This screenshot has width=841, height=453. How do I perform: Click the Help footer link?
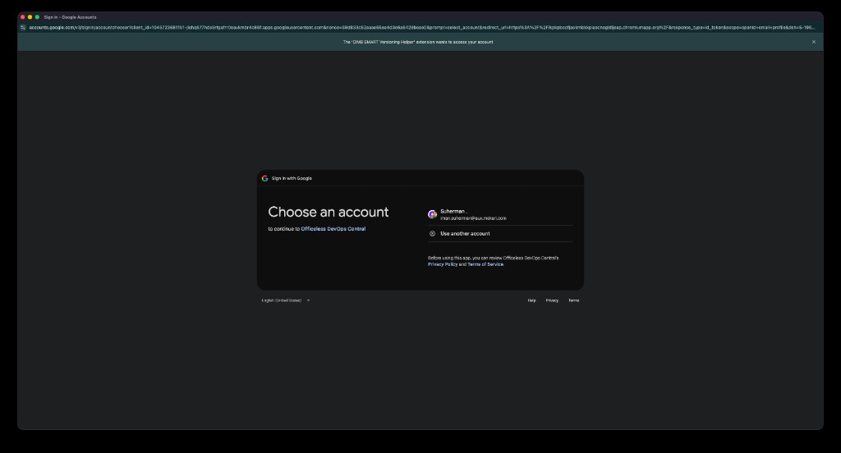point(531,300)
